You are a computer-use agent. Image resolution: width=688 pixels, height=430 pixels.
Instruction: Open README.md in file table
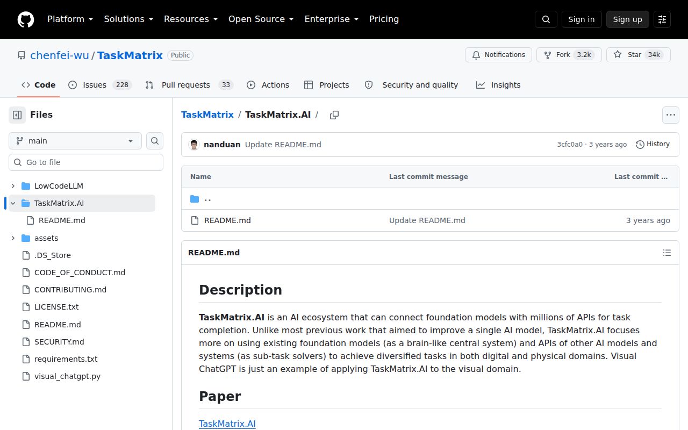(x=227, y=220)
